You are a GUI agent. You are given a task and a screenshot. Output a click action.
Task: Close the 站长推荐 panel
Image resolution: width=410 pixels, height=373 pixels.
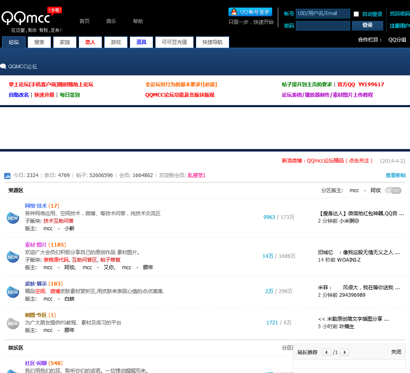pyautogui.click(x=396, y=352)
